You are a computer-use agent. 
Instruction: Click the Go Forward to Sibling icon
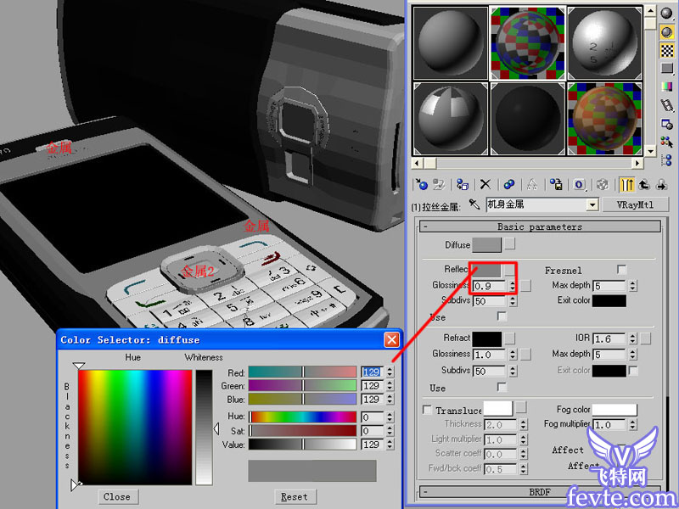click(x=662, y=185)
